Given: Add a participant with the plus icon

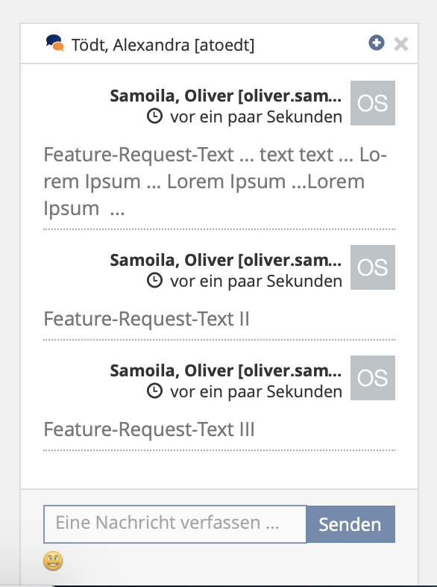Looking at the screenshot, I should (x=377, y=43).
